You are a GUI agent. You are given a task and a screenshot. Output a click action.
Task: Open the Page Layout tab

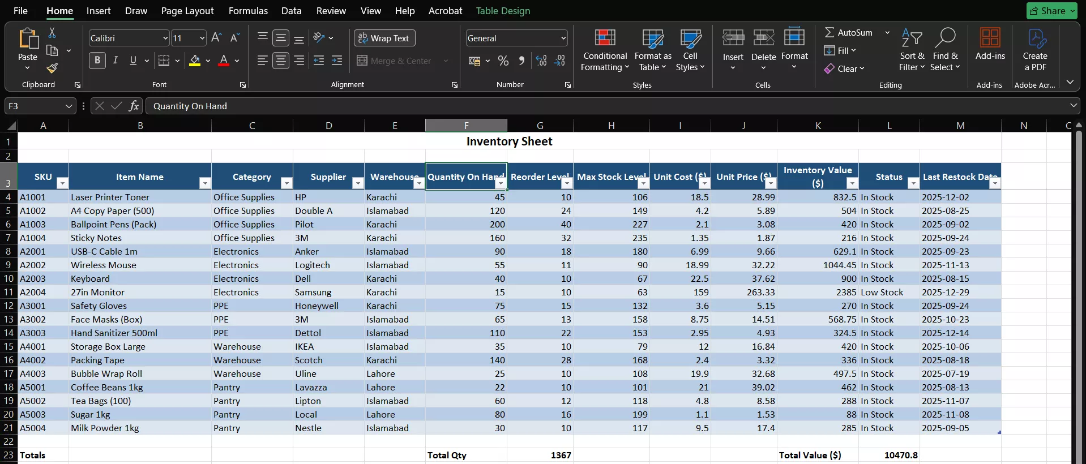coord(187,11)
